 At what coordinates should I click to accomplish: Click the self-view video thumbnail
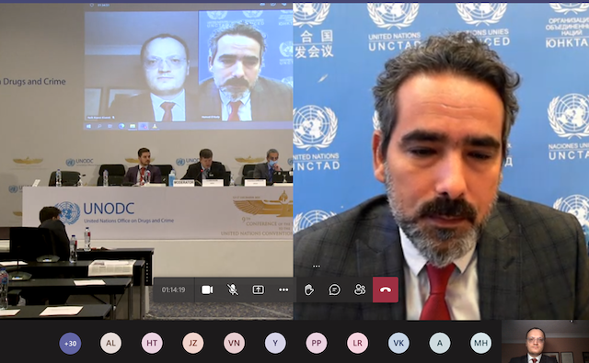tap(545, 342)
